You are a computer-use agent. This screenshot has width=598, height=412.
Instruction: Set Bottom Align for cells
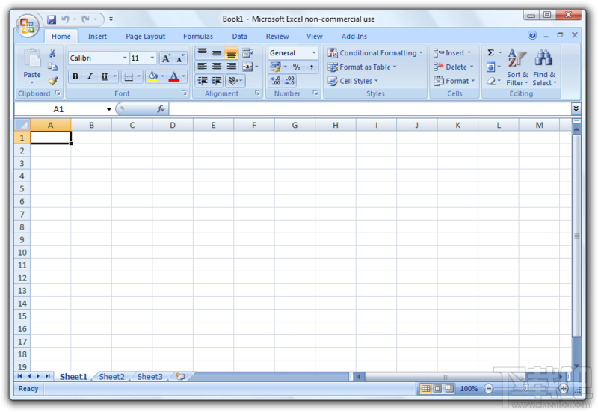point(231,52)
